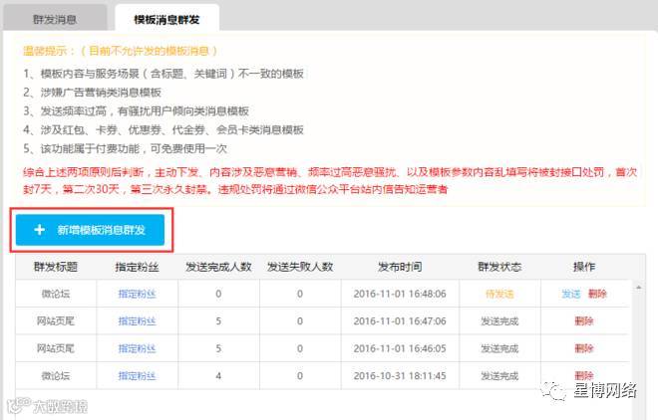Viewport: 658px width, 420px height.
Task: Click the 新增模板消息群发 button
Action: coord(90,230)
